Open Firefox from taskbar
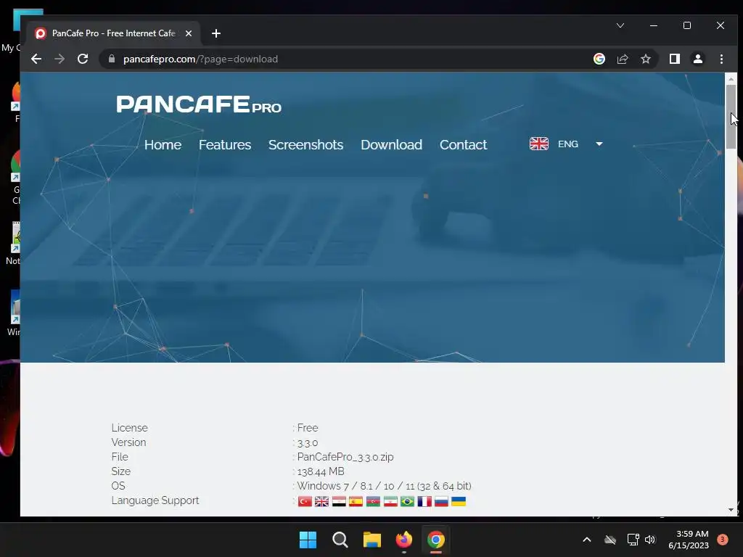The height and width of the screenshot is (557, 743). point(403,540)
